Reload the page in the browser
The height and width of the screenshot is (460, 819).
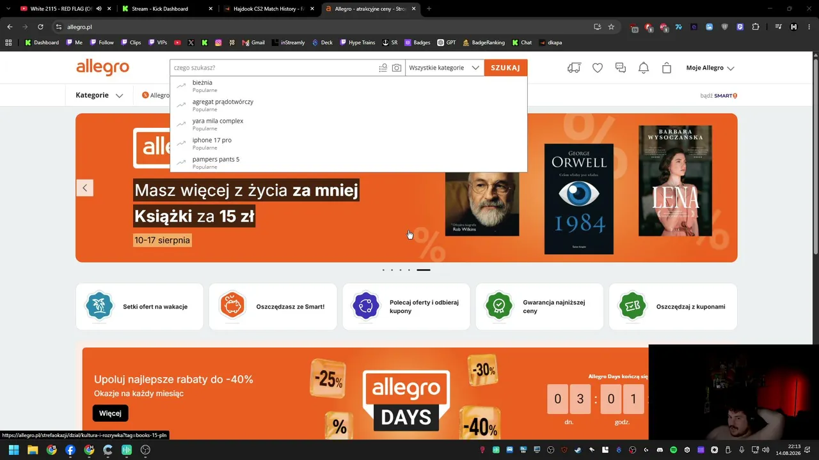point(40,27)
